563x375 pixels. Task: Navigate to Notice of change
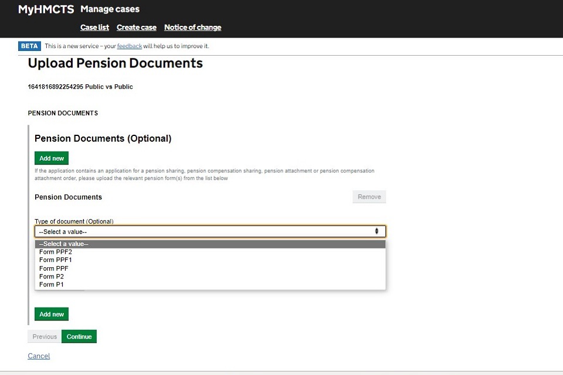[192, 28]
